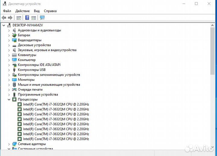The width and height of the screenshot is (217, 156).
Task: Click the show/hide action pane toolbar icon
Action: click(x=34, y=18)
